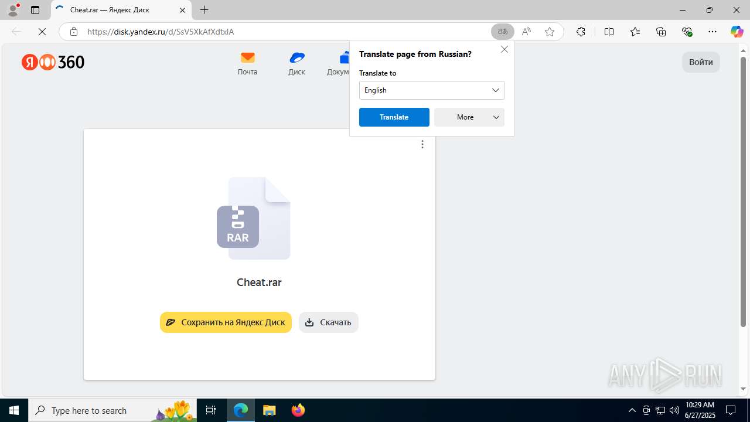
Task: Open Firefox taskbar icon
Action: pyautogui.click(x=298, y=410)
